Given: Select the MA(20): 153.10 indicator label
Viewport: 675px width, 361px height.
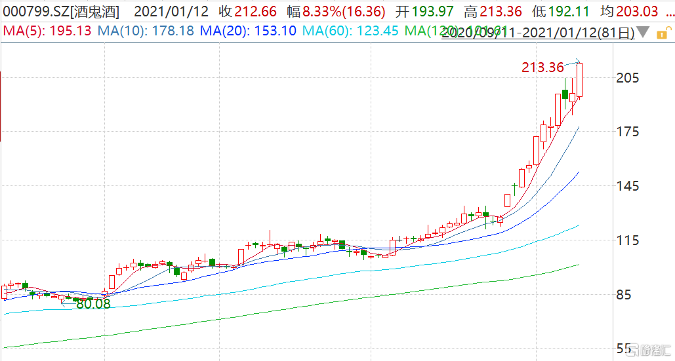Looking at the screenshot, I should coord(249,31).
